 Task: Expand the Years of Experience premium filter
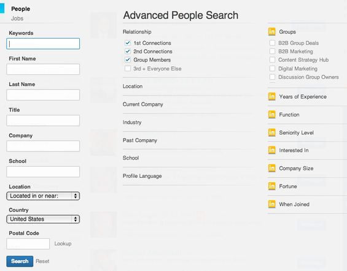pos(303,97)
